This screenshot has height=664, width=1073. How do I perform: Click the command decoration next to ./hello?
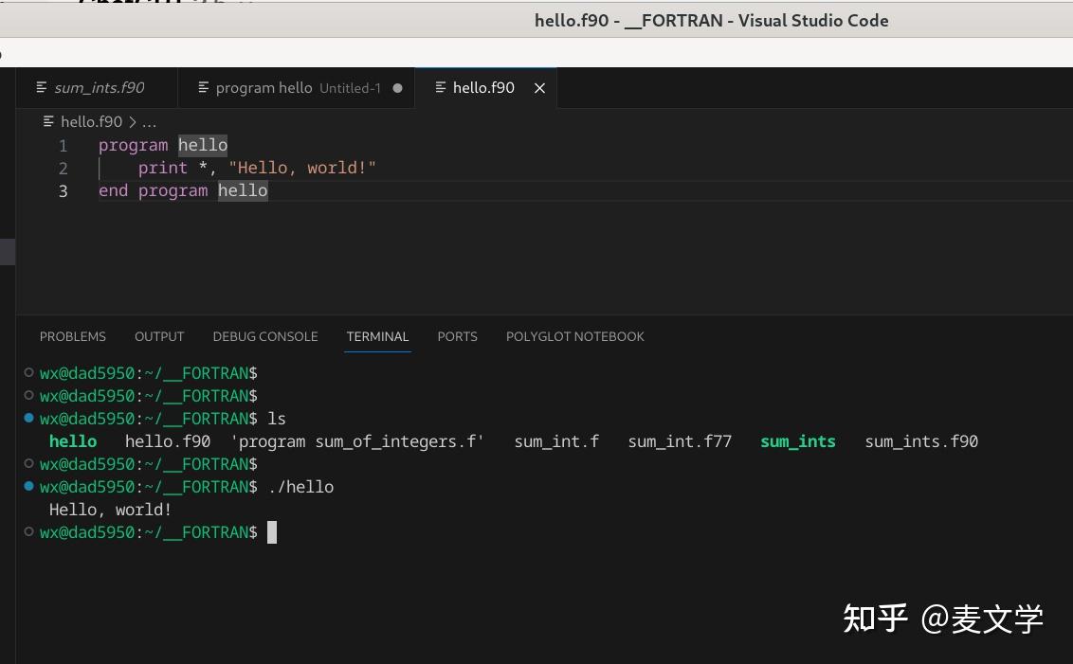click(x=28, y=486)
